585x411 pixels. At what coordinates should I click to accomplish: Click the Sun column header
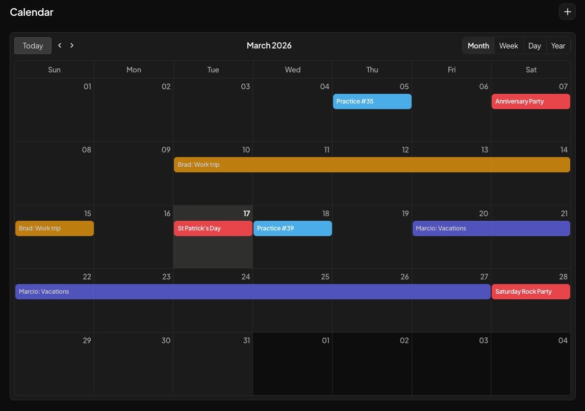tap(54, 69)
